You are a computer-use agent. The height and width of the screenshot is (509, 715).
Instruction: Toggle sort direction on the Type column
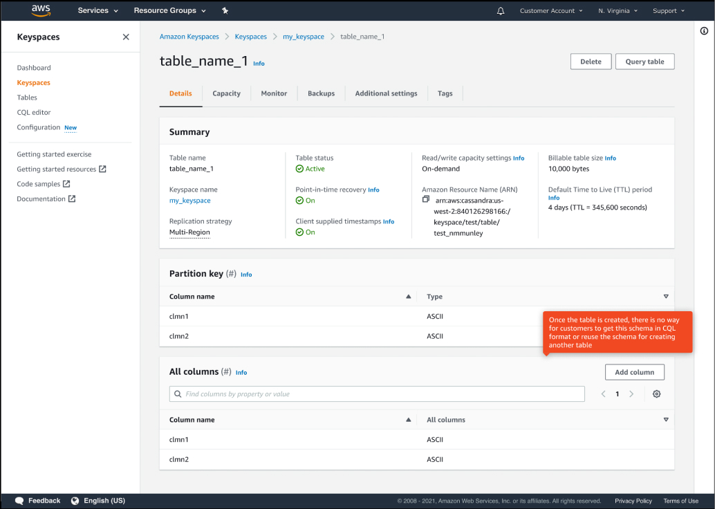point(666,296)
